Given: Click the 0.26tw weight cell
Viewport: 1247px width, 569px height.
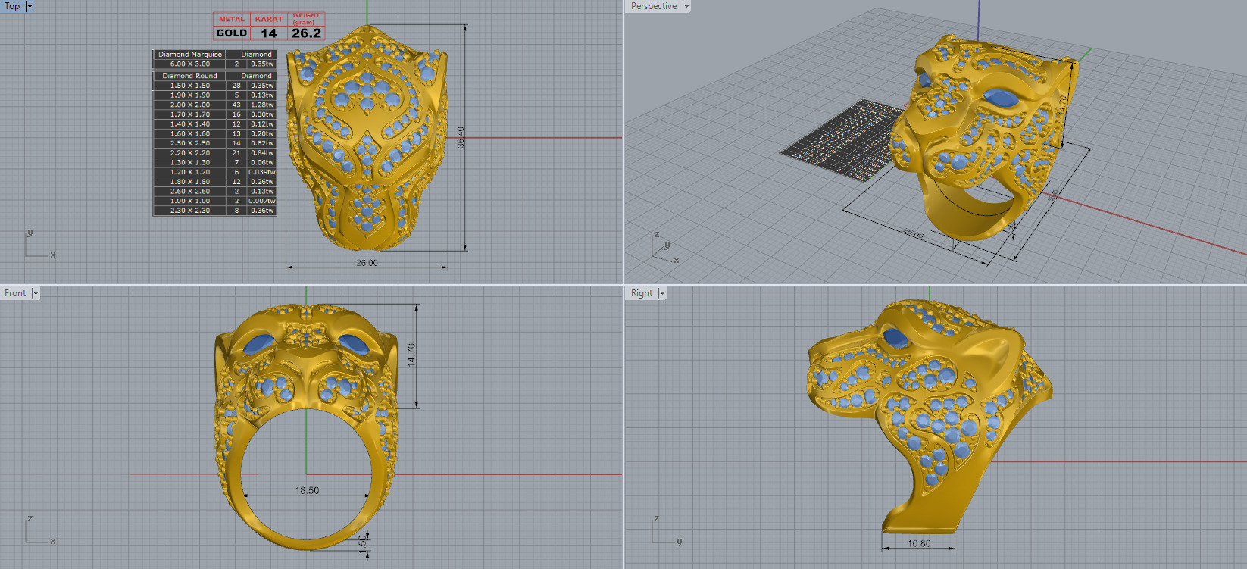Looking at the screenshot, I should (262, 182).
